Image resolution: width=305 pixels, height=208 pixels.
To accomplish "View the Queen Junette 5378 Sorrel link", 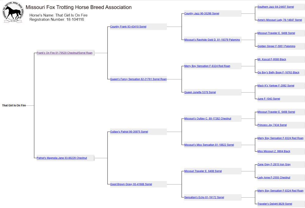I will coord(200,92).
